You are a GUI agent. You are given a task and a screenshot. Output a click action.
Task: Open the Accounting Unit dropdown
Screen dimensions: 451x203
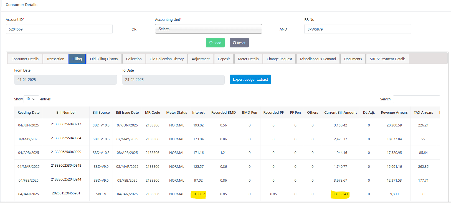click(x=208, y=29)
